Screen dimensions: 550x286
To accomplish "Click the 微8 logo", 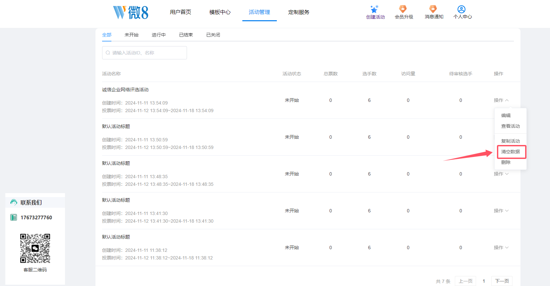I will (131, 13).
